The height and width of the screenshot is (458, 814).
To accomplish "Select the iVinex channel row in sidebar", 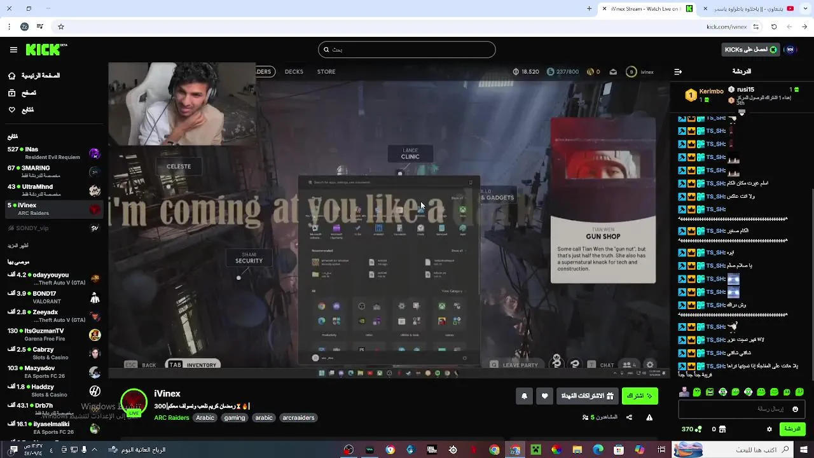I will (x=53, y=209).
